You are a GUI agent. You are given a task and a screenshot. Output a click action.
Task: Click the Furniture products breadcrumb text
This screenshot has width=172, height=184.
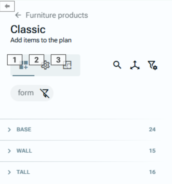tap(57, 15)
